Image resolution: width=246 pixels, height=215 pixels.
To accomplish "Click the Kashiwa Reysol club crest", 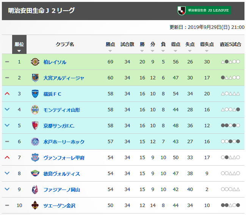I will [35, 62].
